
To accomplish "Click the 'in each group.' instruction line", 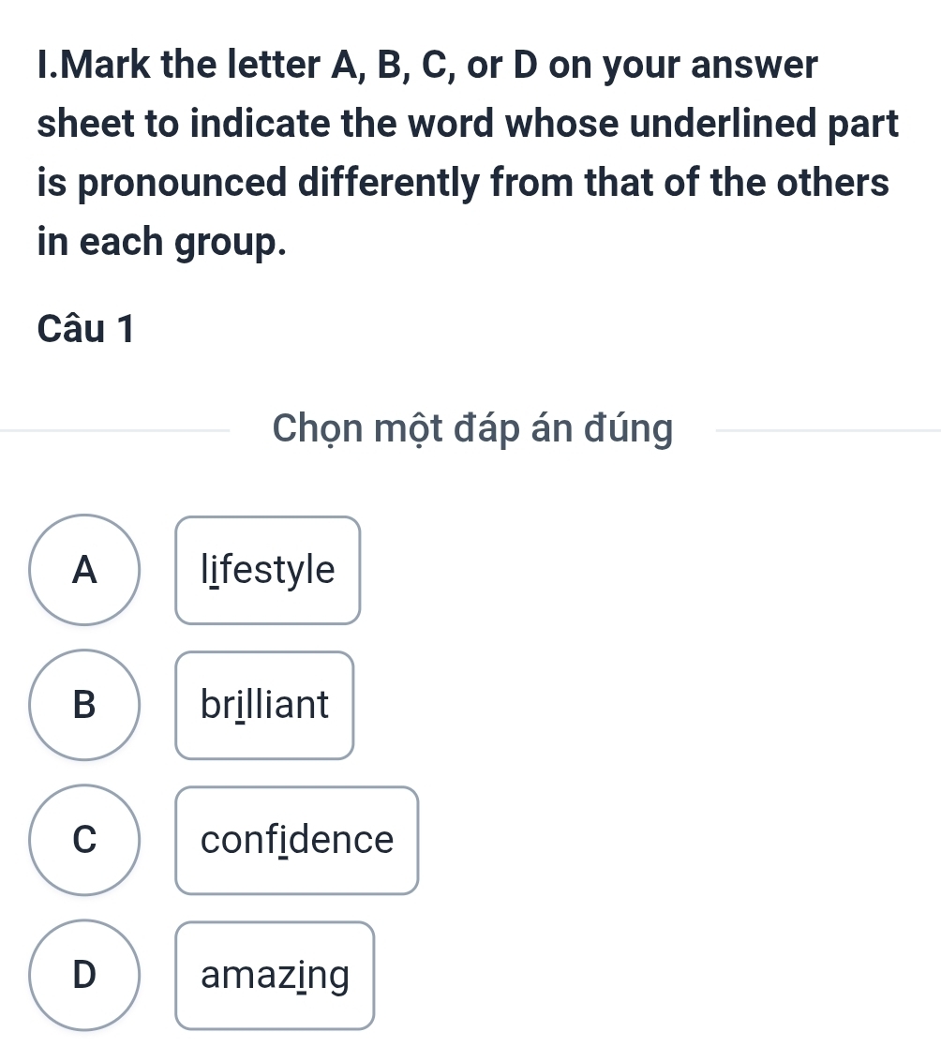I will tap(161, 242).
